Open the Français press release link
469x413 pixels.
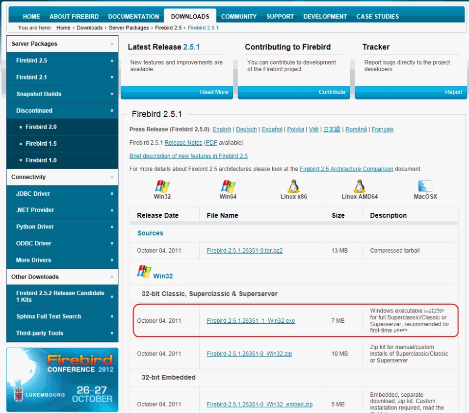pos(382,129)
